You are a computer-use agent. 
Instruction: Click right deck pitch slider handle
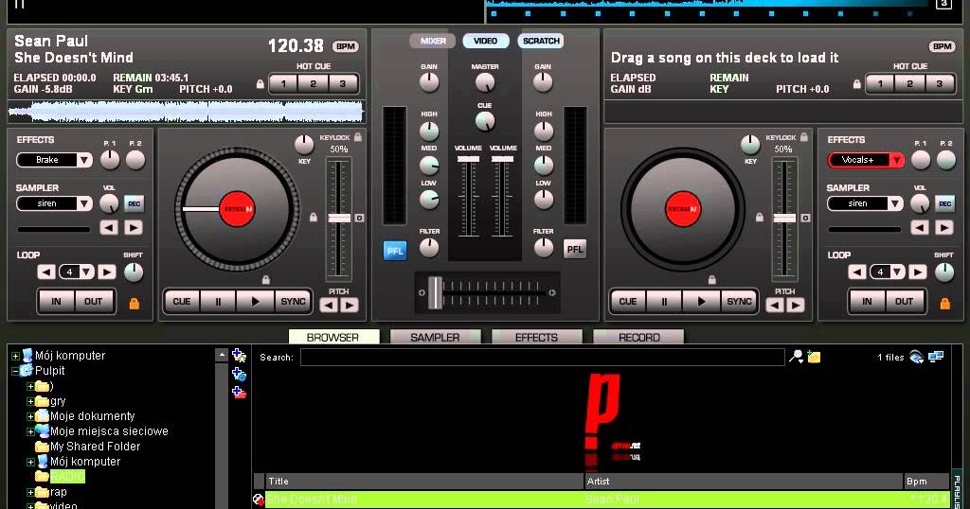785,218
